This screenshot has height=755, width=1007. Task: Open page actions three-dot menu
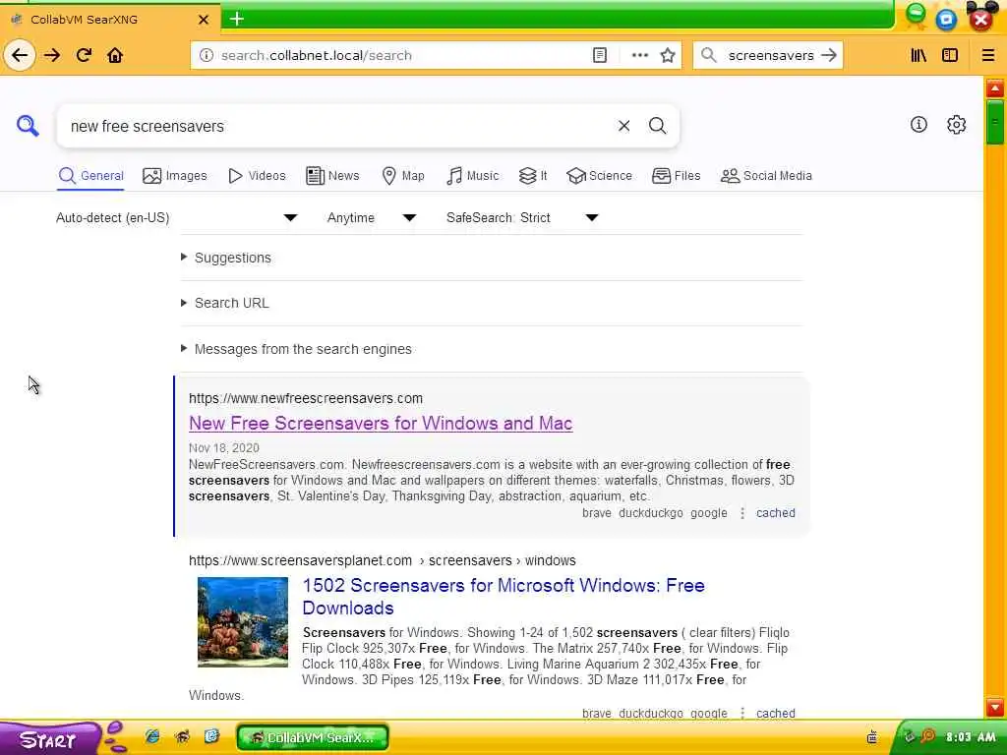pyautogui.click(x=639, y=55)
